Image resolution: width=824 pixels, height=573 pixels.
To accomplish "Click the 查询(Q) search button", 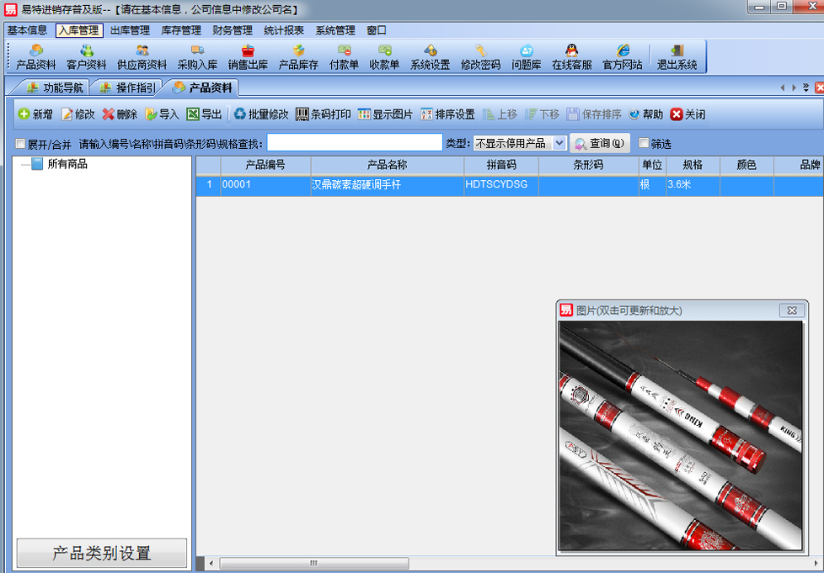I will tap(599, 144).
